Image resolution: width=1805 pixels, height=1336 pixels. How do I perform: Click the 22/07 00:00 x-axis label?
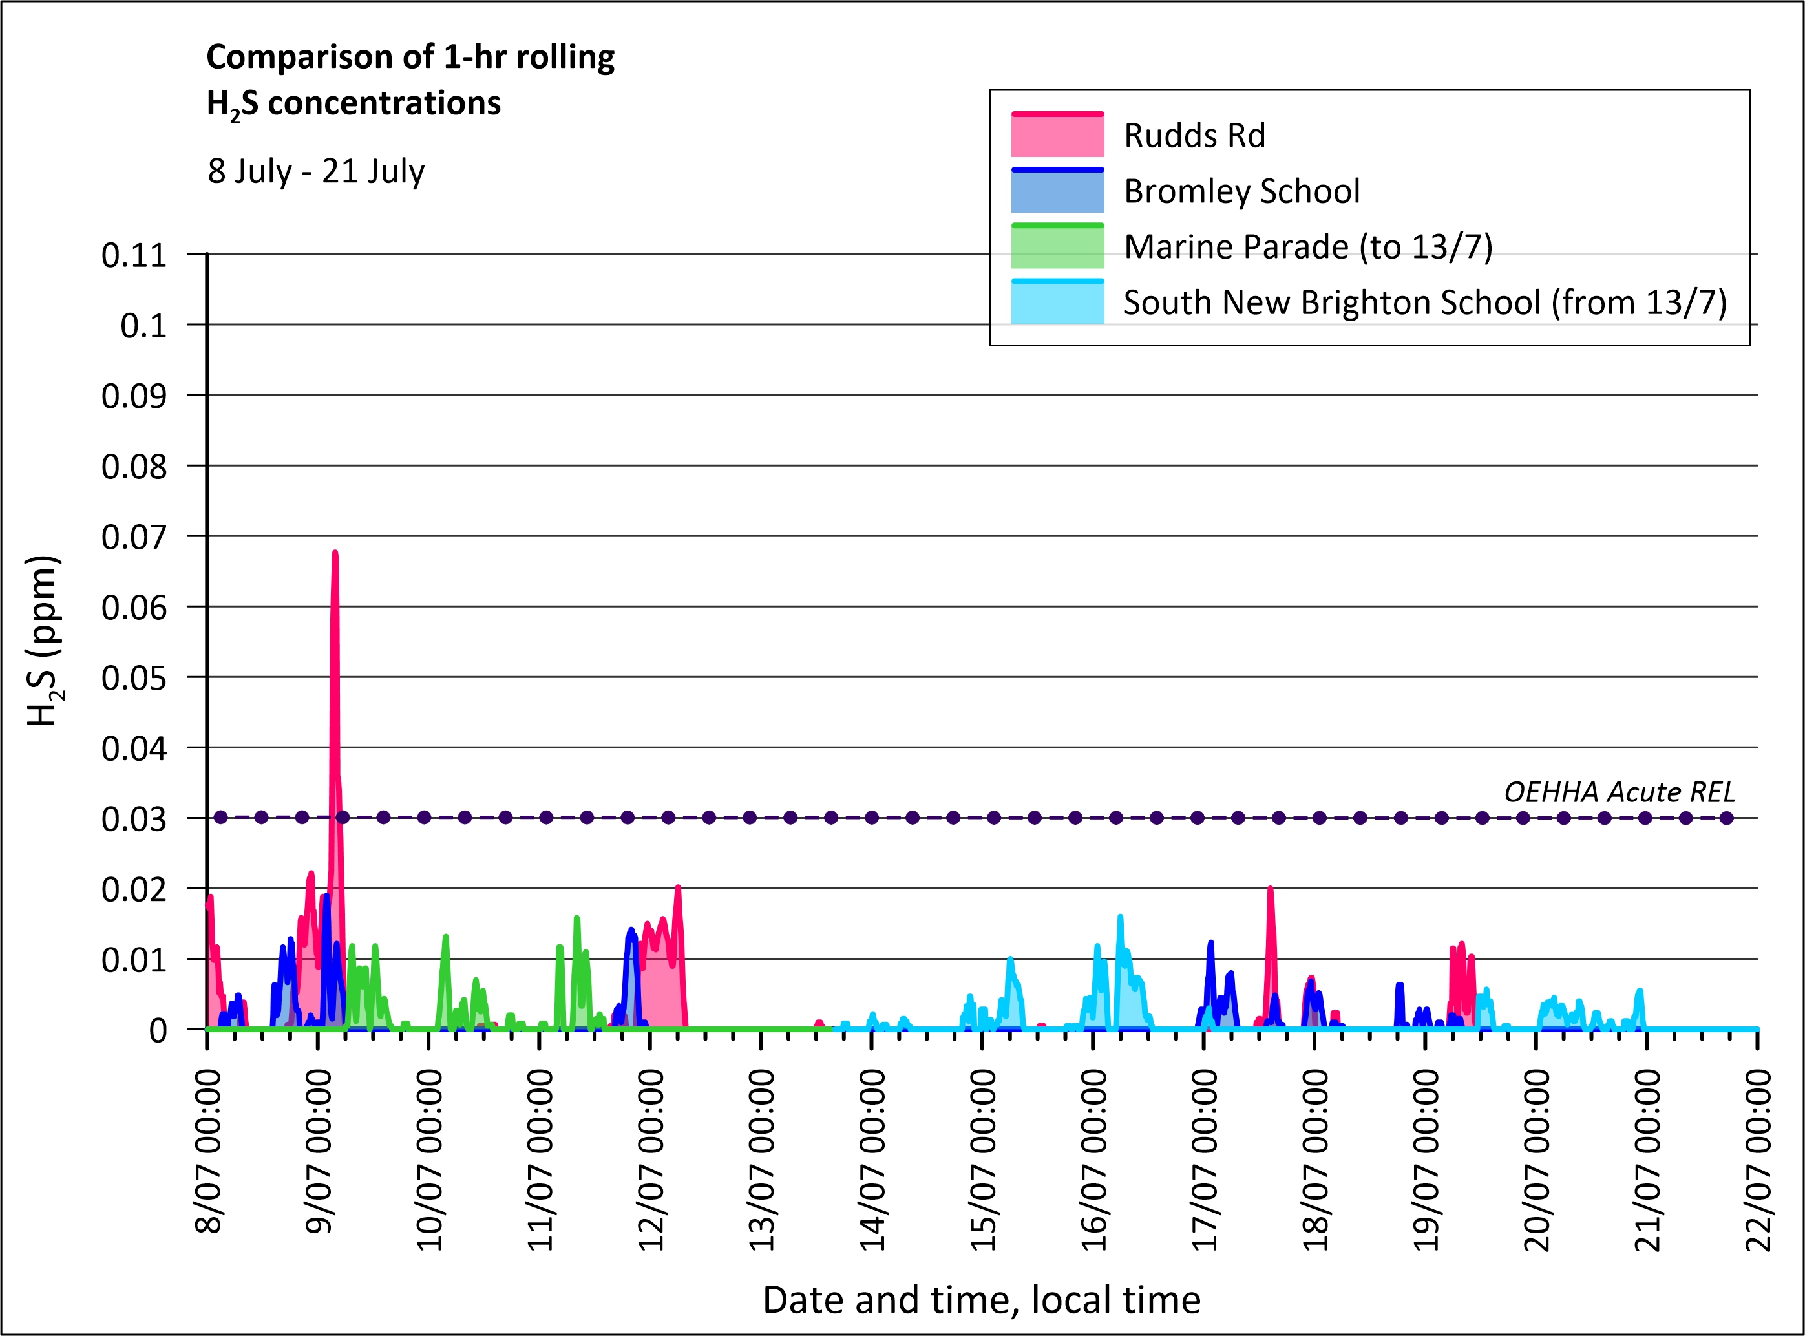coord(1758,1159)
